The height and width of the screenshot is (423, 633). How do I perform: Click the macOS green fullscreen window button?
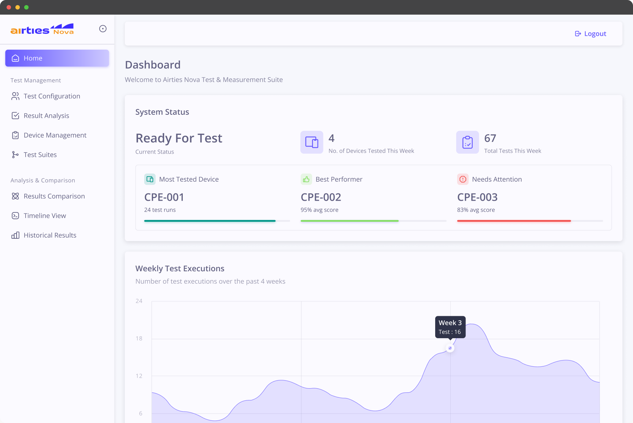tap(26, 7)
